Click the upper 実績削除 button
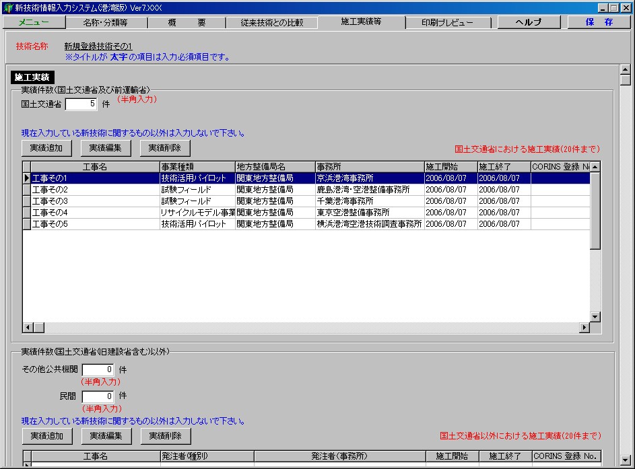The width and height of the screenshot is (635, 469). coord(165,148)
